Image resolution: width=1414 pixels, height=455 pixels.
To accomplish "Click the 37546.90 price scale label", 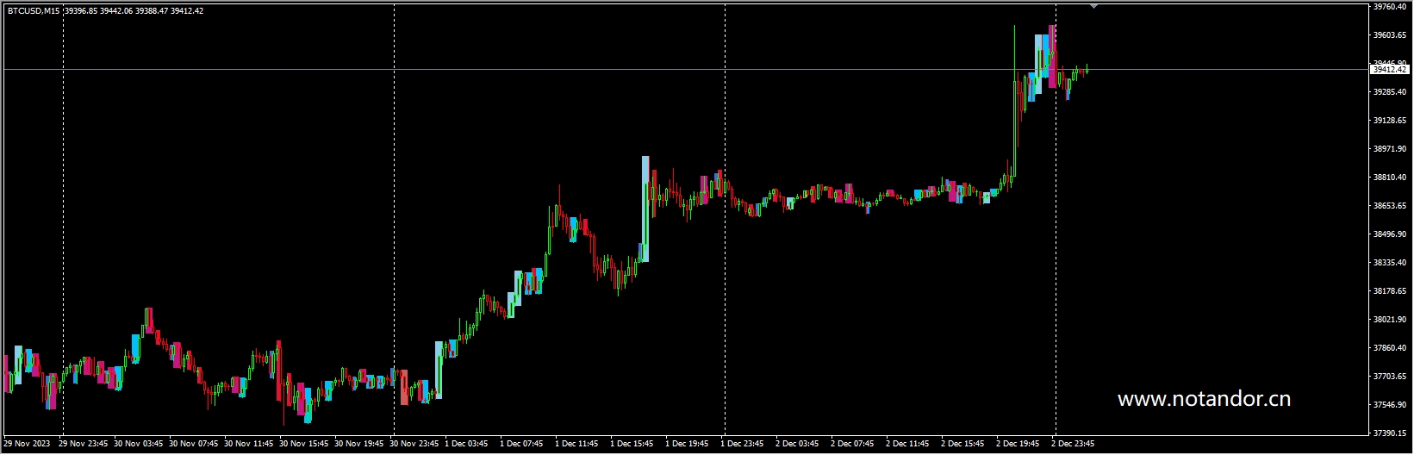I will [1389, 405].
